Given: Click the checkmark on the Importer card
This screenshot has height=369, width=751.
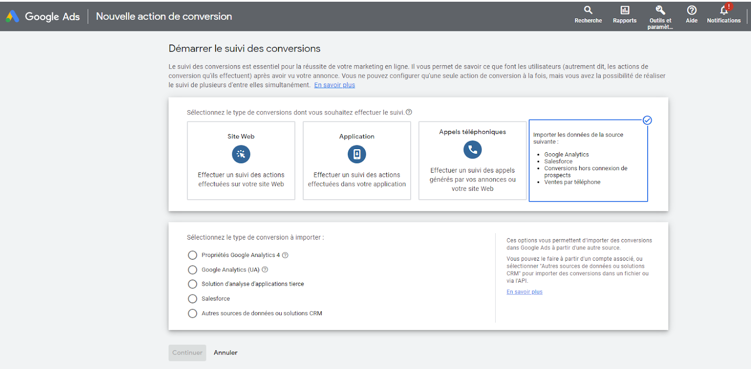Looking at the screenshot, I should pyautogui.click(x=647, y=120).
